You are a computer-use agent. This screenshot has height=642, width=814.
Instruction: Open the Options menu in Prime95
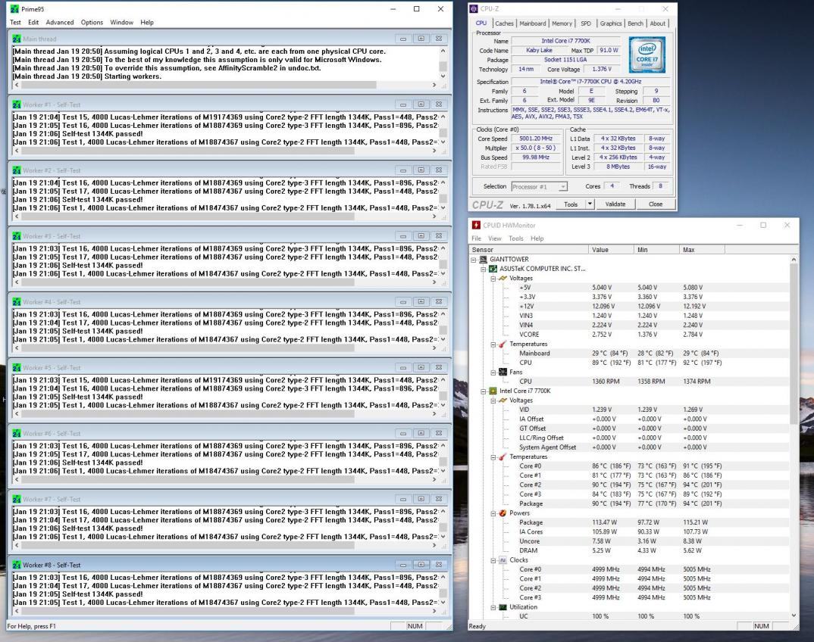pyautogui.click(x=92, y=22)
